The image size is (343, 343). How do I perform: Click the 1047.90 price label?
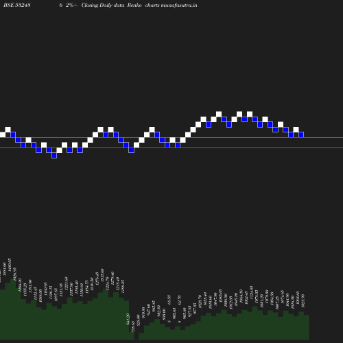pos(215,299)
